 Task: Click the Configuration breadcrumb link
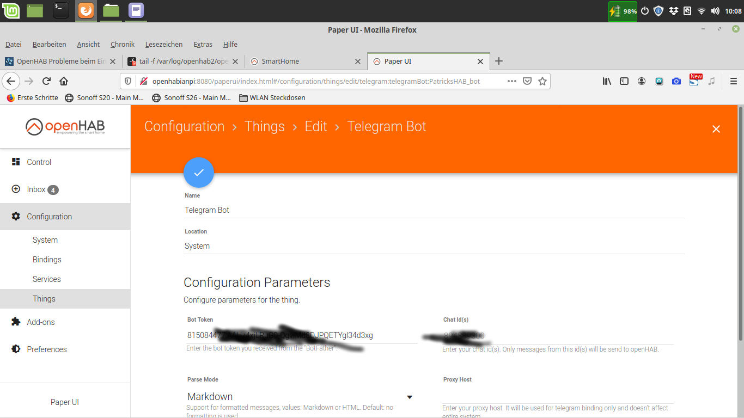[184, 127]
